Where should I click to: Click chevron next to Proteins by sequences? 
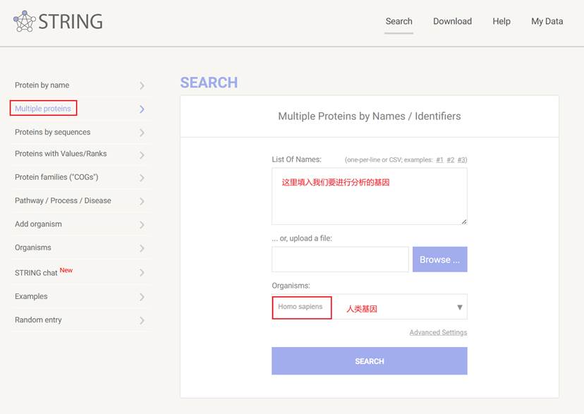click(142, 133)
